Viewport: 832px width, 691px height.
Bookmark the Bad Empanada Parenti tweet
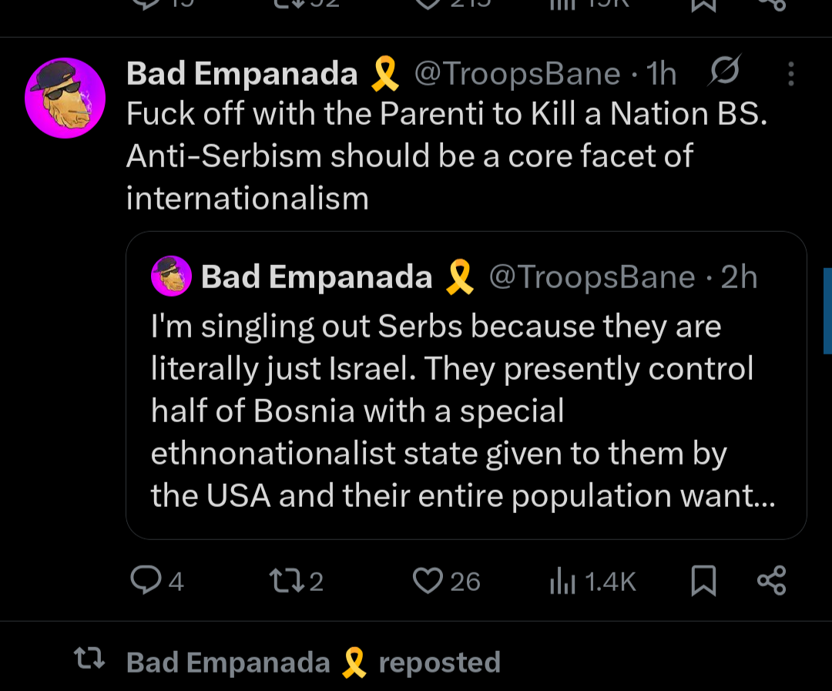[703, 581]
